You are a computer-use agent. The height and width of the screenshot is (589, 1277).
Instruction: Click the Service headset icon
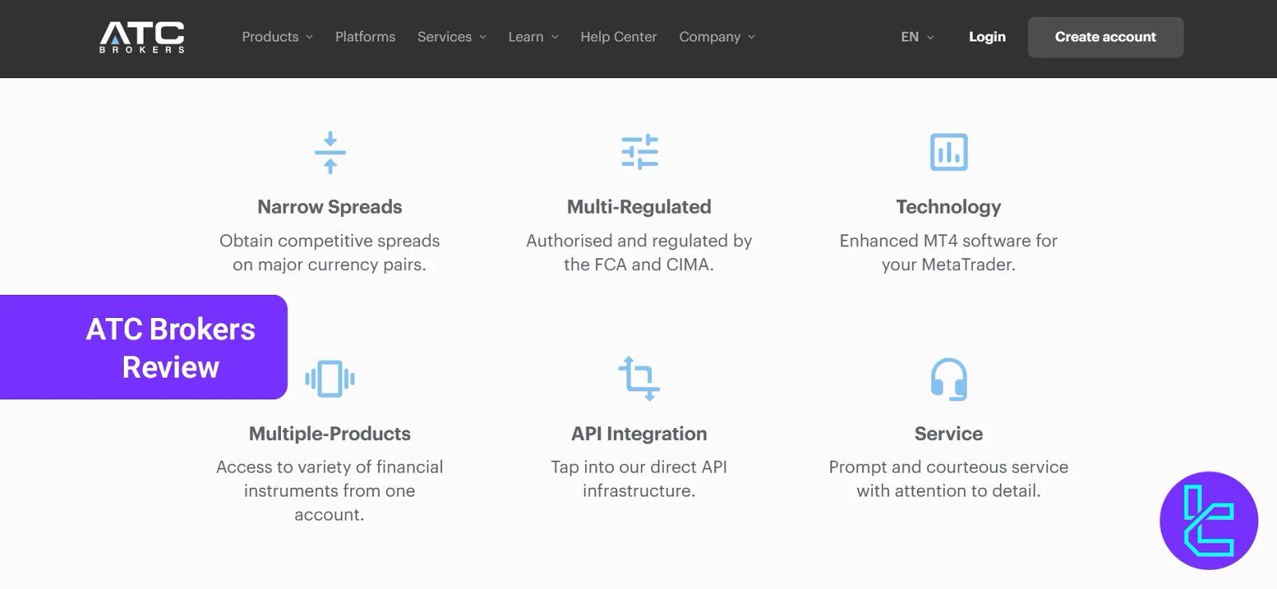948,379
